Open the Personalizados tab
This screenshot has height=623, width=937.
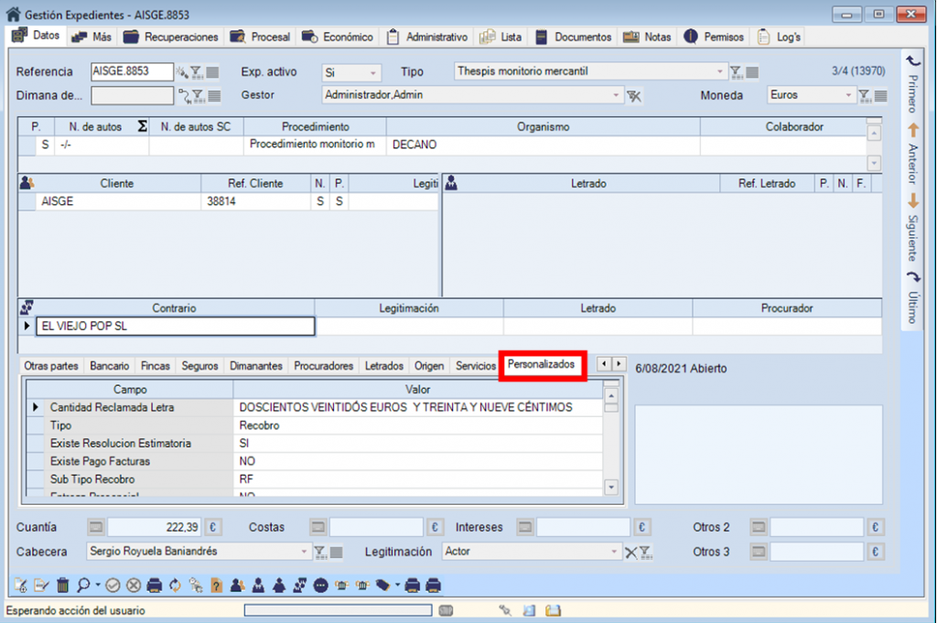point(542,365)
